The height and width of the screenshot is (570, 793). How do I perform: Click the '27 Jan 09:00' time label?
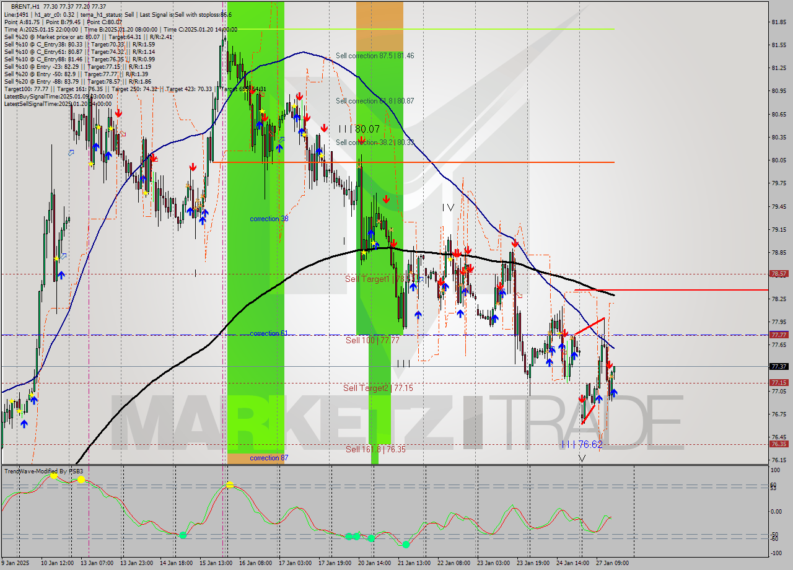pos(613,563)
